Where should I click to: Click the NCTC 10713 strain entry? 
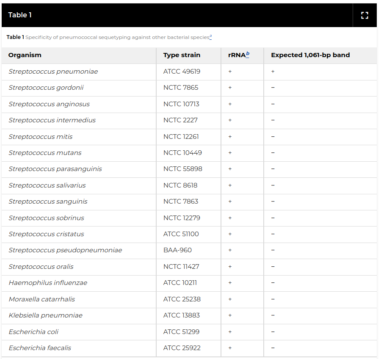click(x=181, y=104)
